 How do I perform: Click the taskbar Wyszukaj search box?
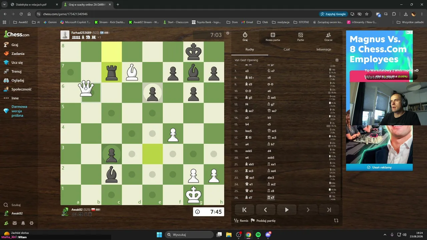tap(189, 235)
